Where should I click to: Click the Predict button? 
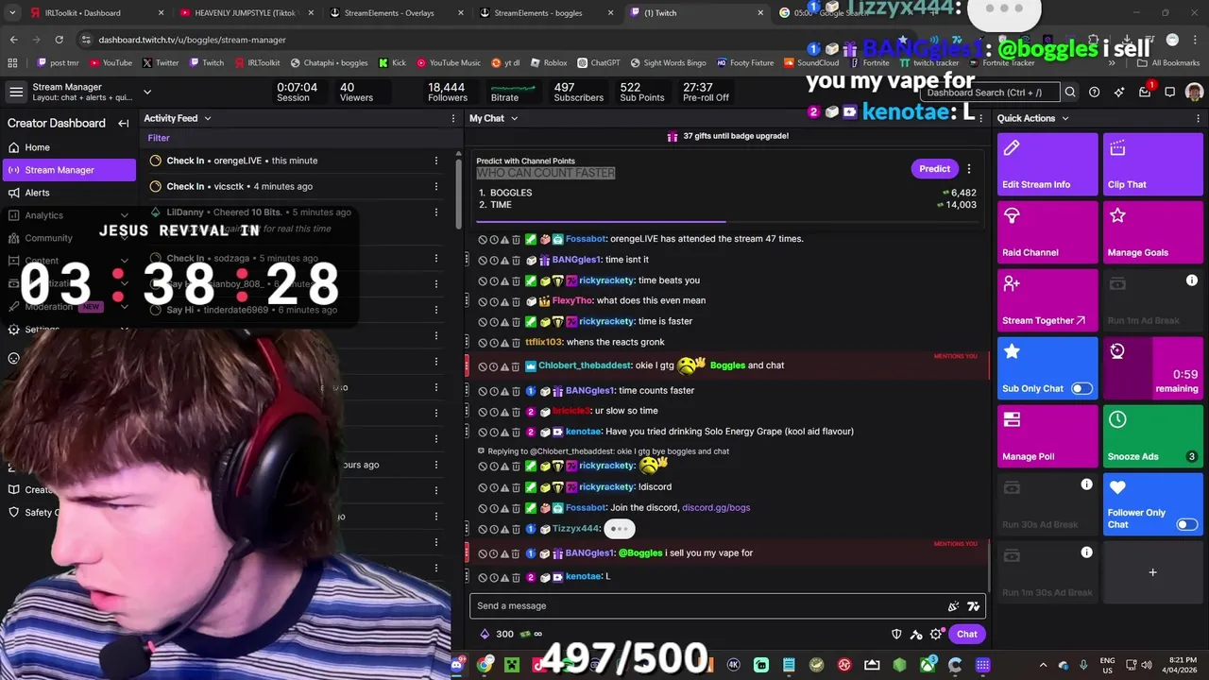coord(934,169)
